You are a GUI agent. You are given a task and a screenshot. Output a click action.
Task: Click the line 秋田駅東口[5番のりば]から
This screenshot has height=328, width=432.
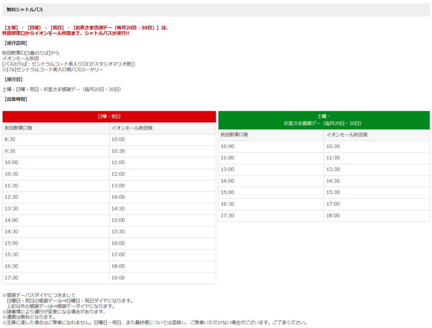[31, 53]
